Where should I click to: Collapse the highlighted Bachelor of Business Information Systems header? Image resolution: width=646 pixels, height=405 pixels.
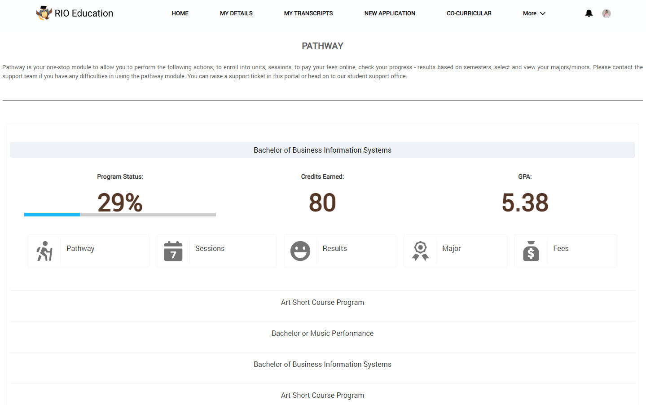pos(322,150)
